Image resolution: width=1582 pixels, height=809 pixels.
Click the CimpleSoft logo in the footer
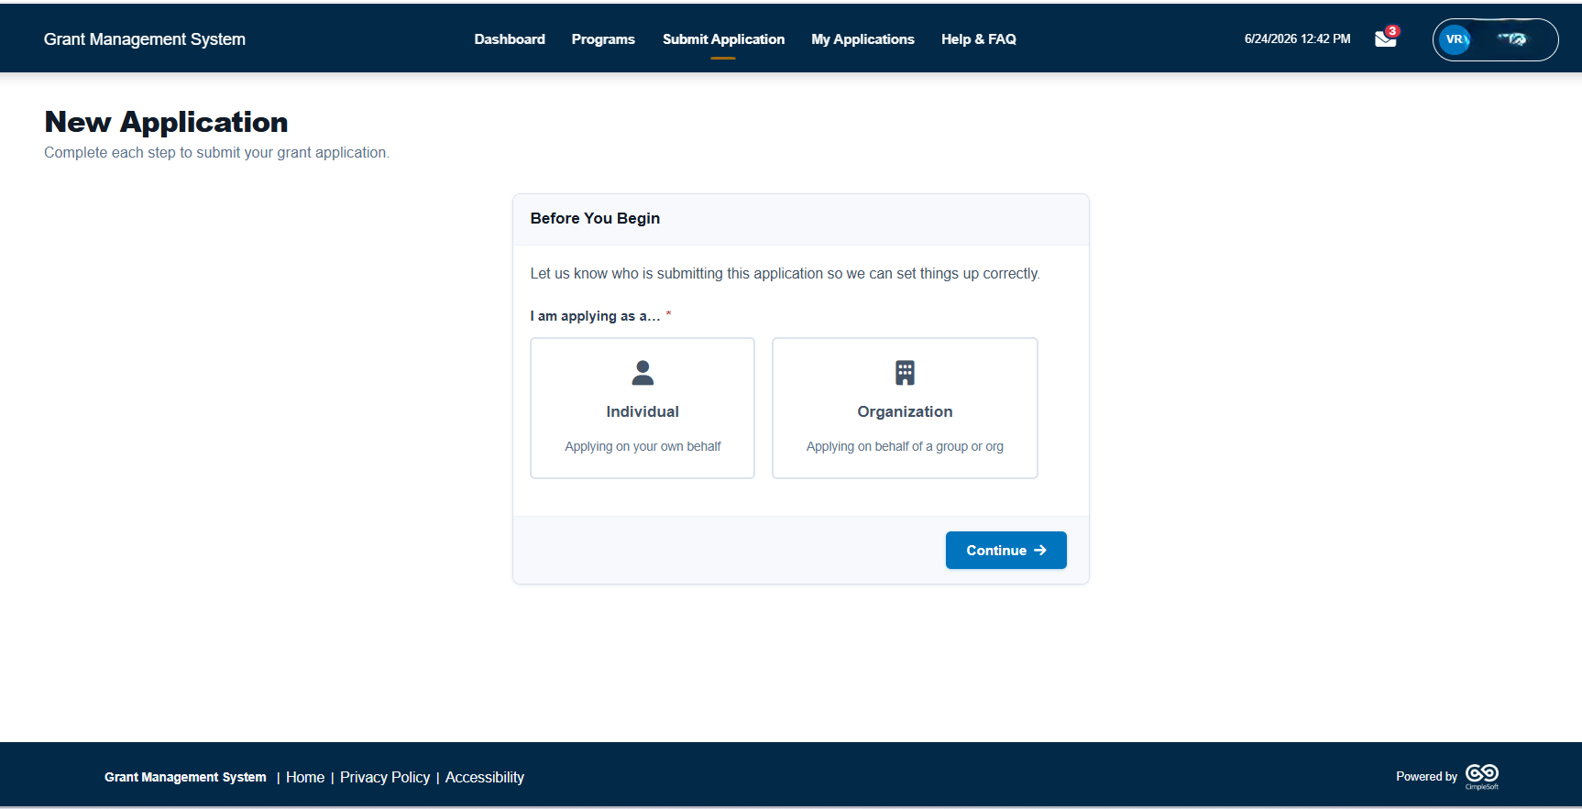(x=1482, y=776)
